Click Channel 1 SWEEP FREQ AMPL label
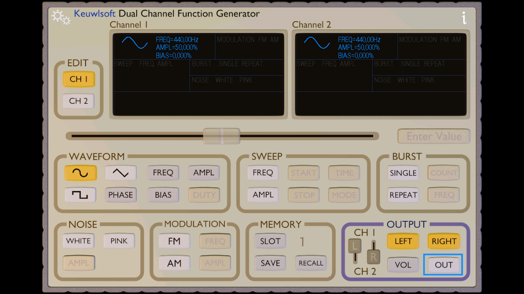This screenshot has width=524, height=294. click(x=144, y=64)
